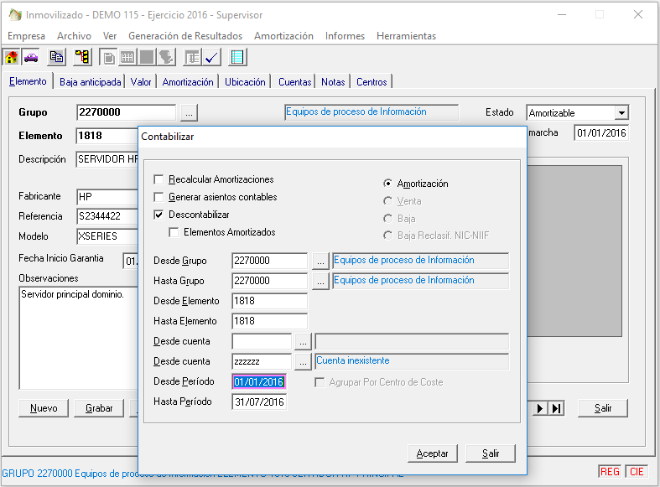Click the purple car toolbar icon
This screenshot has width=660, height=487.
click(31, 57)
